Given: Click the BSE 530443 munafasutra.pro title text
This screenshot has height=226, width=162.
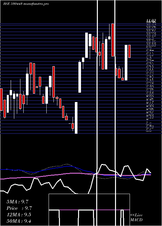Looking at the screenshot, I should tap(26, 4).
